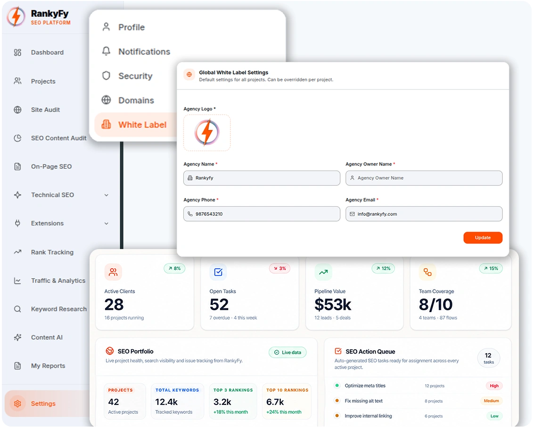Click the Open Tasks checkbox icon
The width and height of the screenshot is (534, 427).
click(x=218, y=272)
